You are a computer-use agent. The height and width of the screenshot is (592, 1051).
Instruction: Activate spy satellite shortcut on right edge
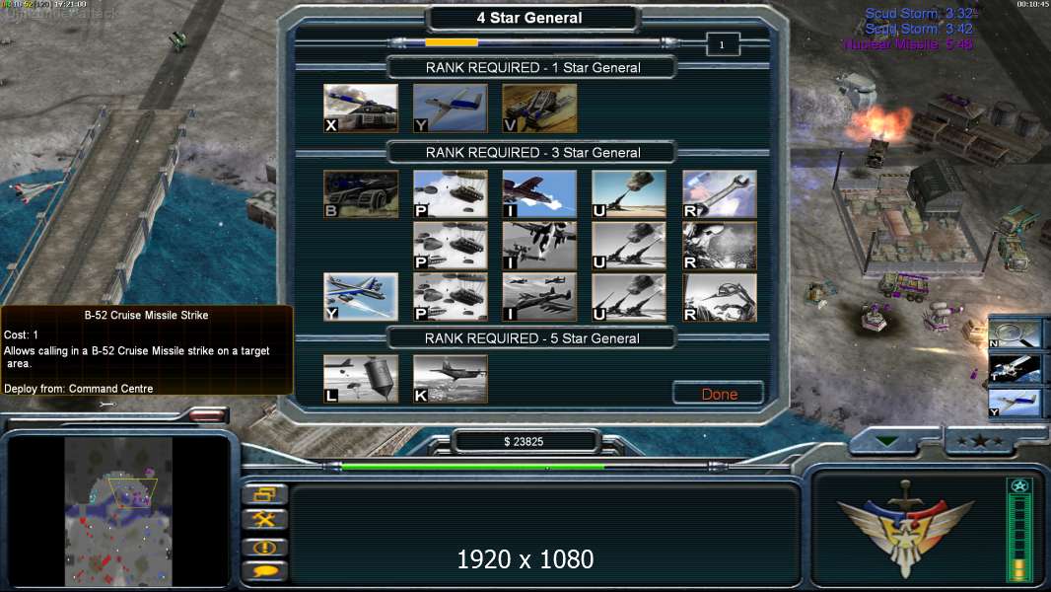(1016, 368)
